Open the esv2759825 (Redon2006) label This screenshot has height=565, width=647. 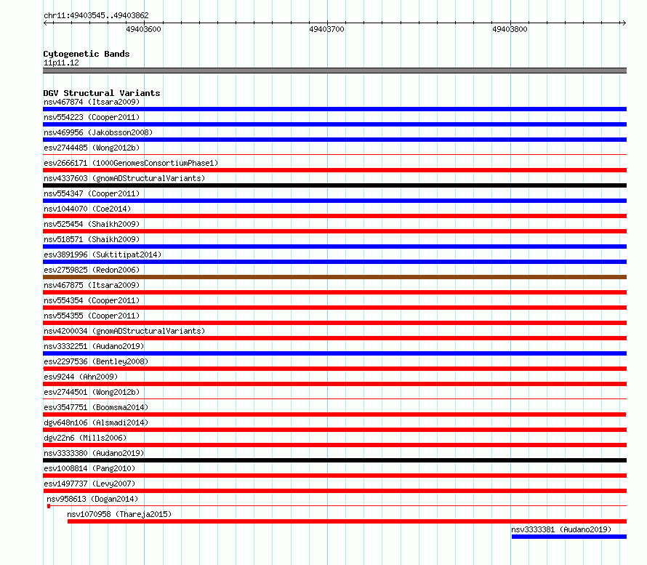tap(92, 270)
